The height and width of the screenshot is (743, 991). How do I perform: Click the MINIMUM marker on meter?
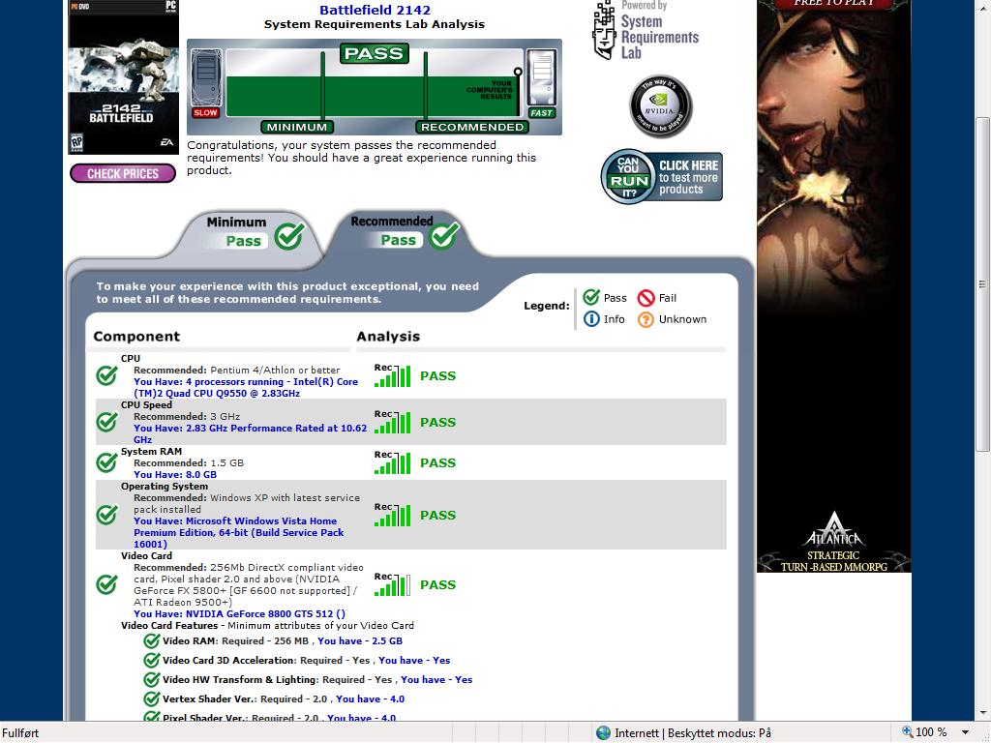coord(296,127)
